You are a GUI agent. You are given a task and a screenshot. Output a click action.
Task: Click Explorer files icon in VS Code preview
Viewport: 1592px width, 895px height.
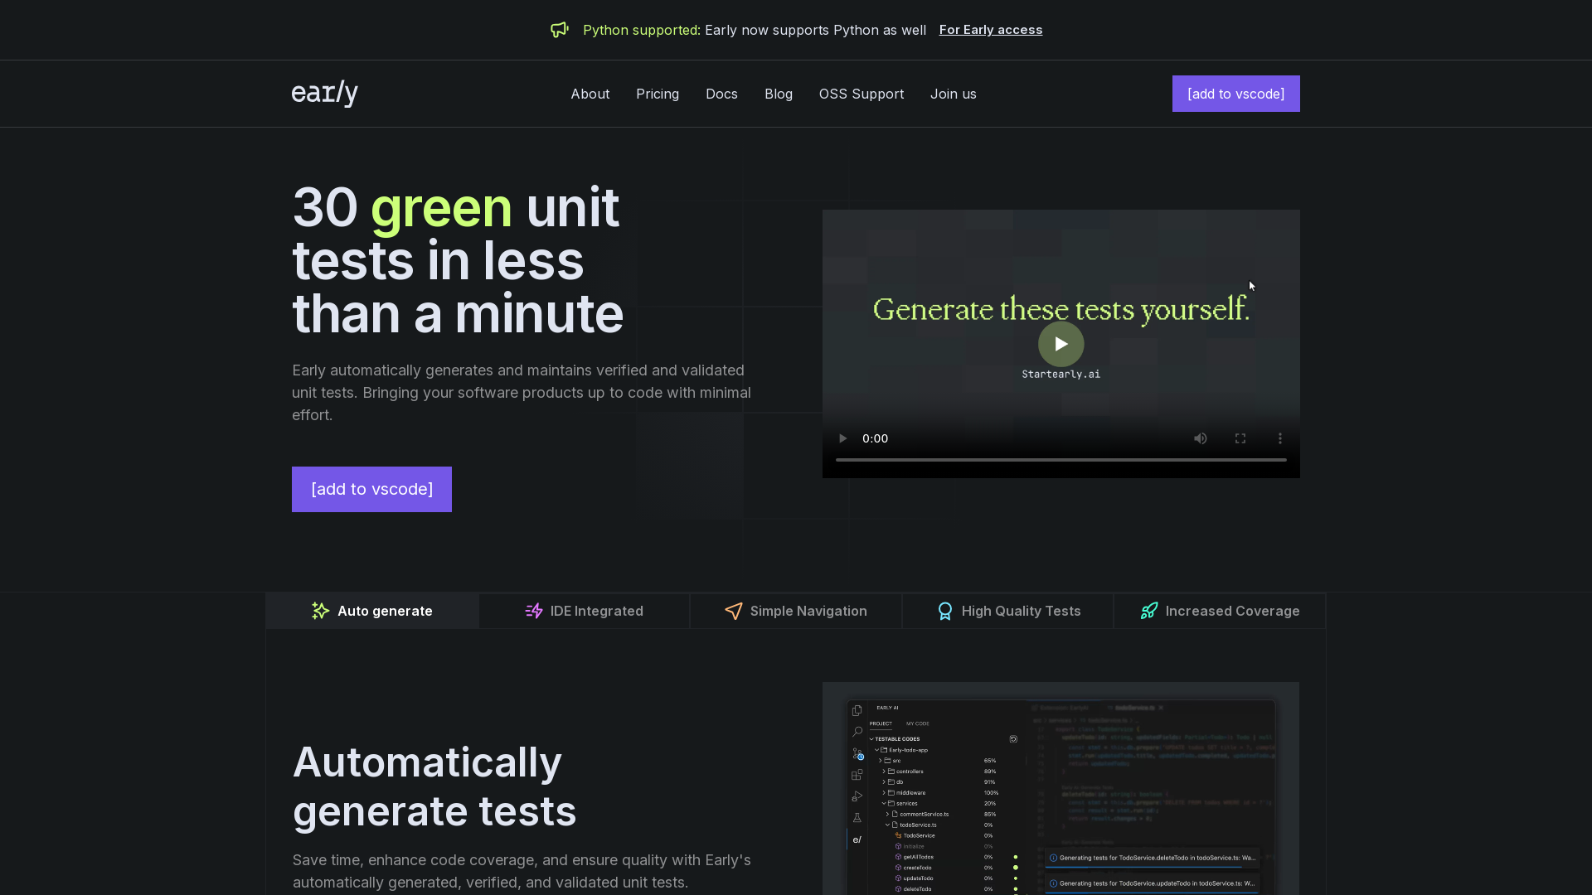[x=857, y=710]
